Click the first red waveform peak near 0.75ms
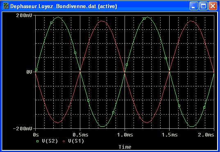 pyautogui.click(x=102, y=21)
